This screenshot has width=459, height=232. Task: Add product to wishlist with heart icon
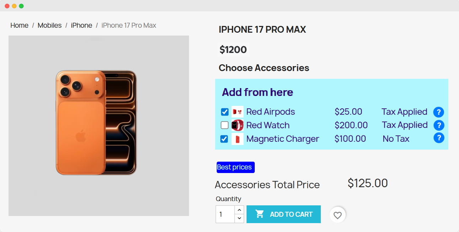(x=337, y=215)
